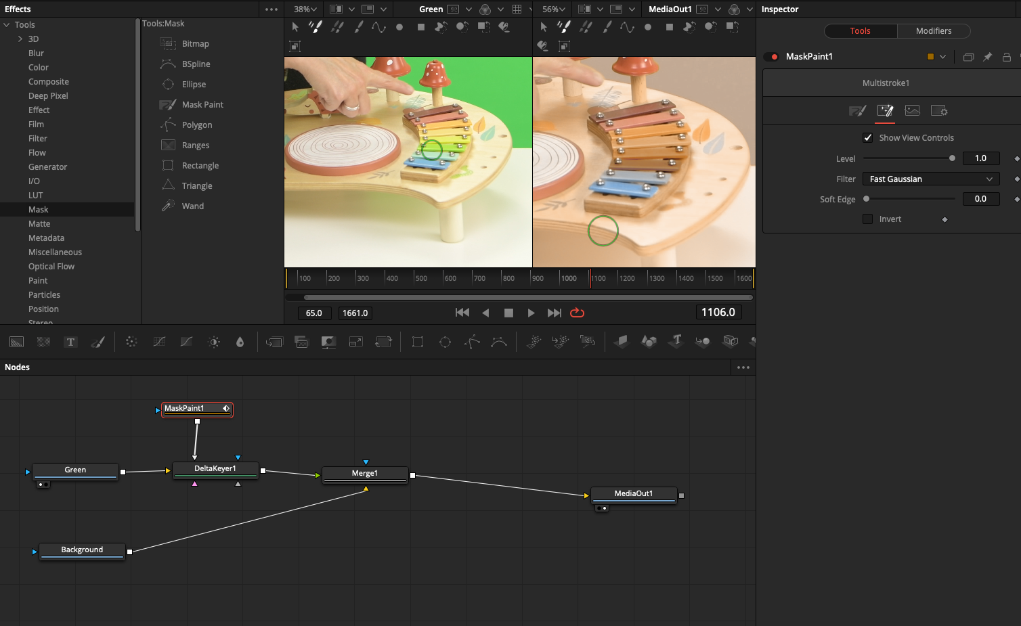Toggle grid guides in left viewer

(517, 9)
